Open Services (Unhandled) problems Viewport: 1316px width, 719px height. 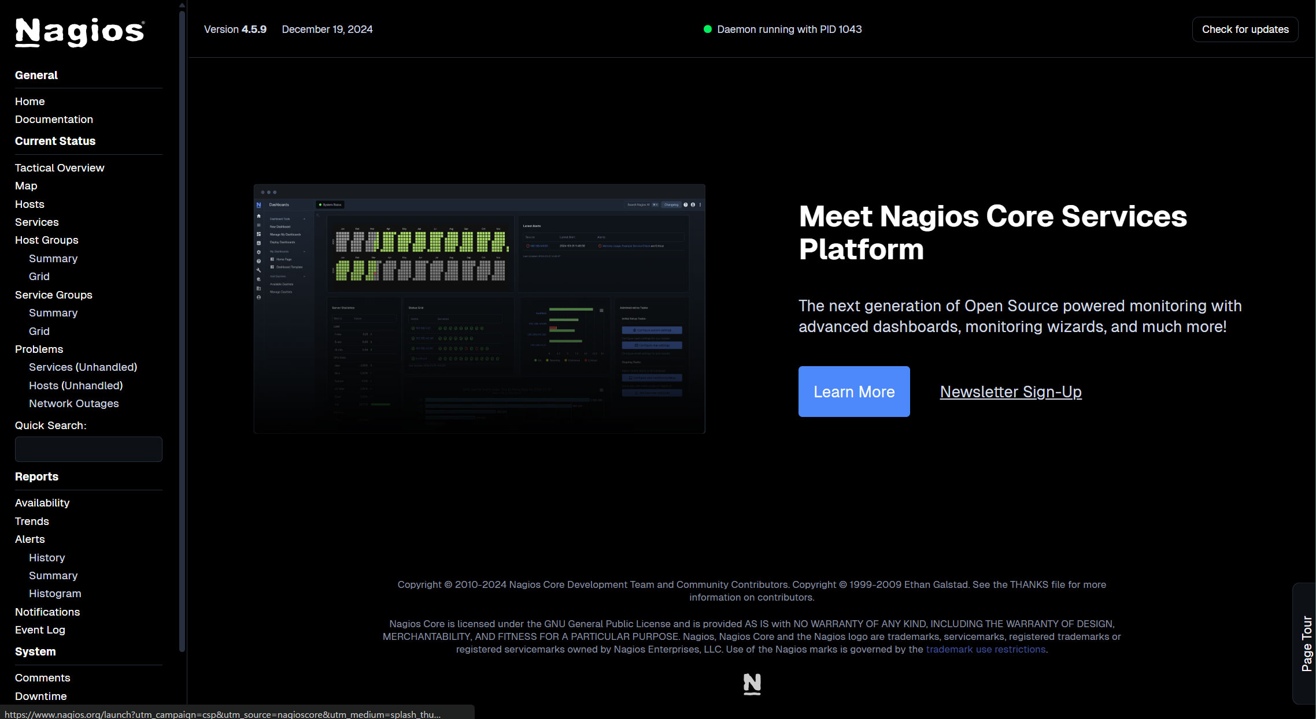(83, 367)
